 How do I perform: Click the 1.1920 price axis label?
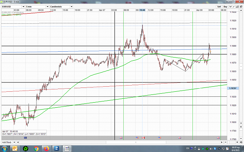(233, 21)
